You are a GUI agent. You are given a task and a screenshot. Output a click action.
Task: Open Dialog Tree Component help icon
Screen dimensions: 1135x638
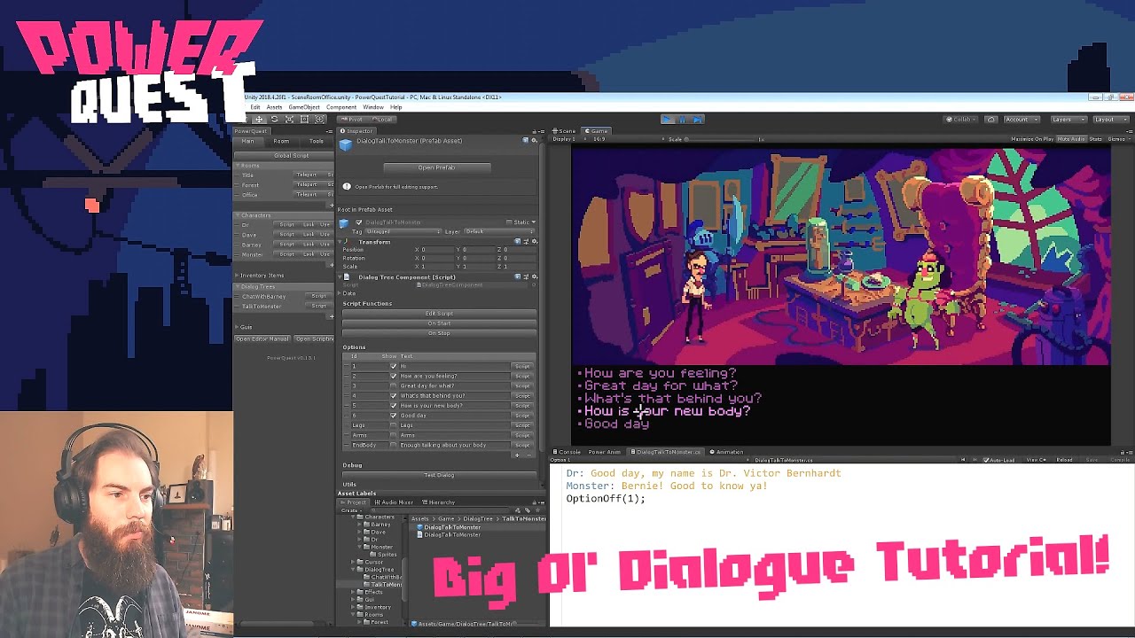(x=517, y=276)
